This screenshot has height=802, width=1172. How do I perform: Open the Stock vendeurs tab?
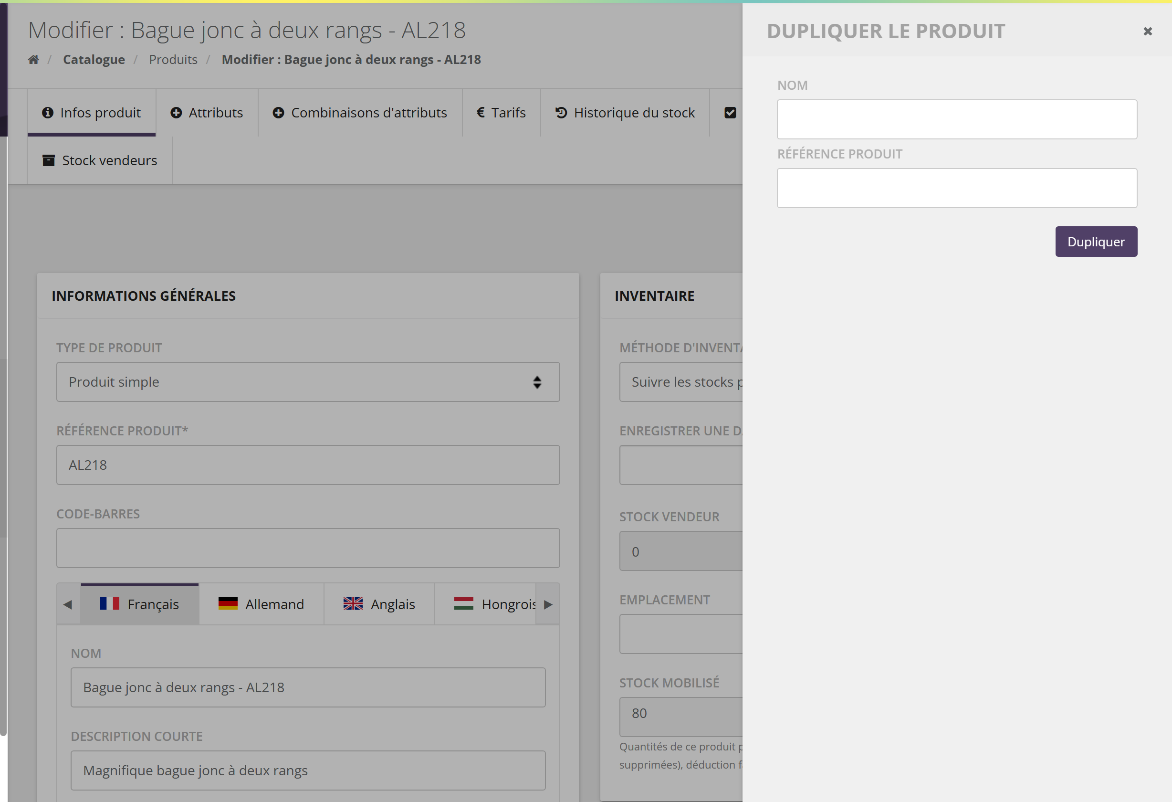point(99,160)
